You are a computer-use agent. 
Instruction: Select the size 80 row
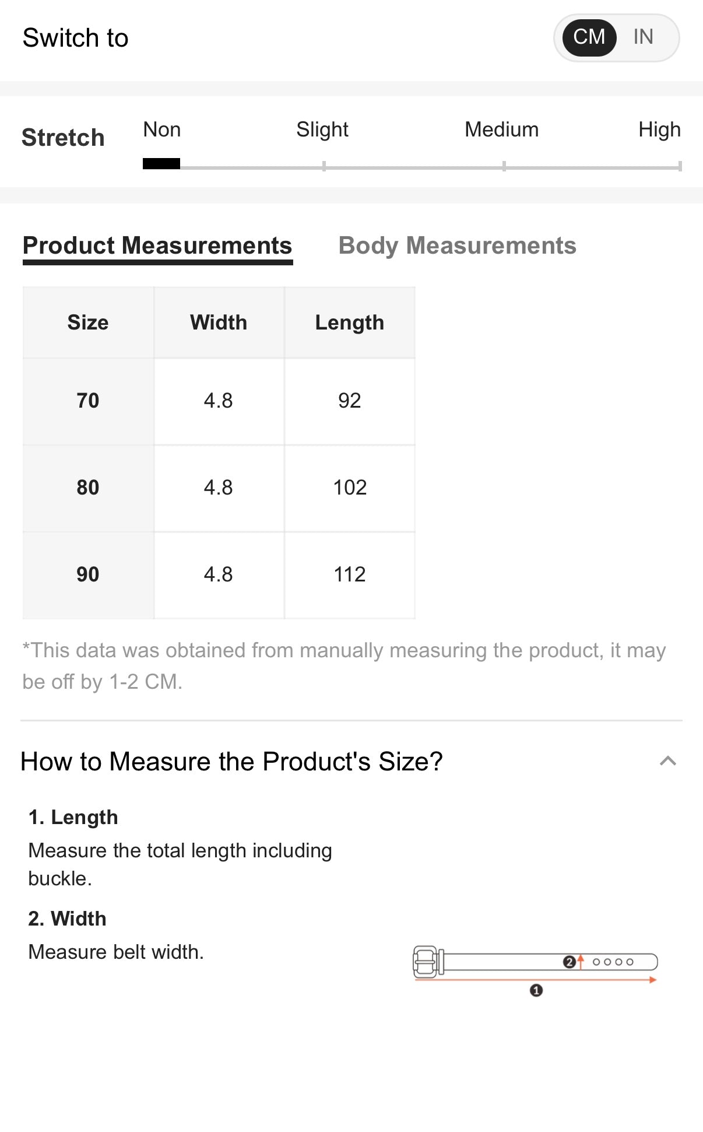[219, 488]
